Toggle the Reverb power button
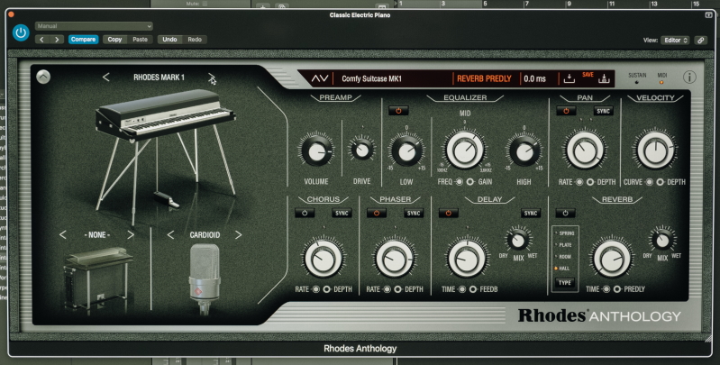720x365 pixels. coord(566,214)
